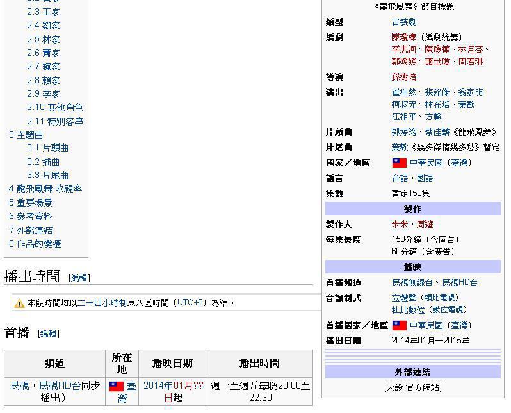Image resolution: width=511 pixels, height=413 pixels.
Task: Go to section 4 龍飛鳳舞 收視率
Action: tap(45, 189)
